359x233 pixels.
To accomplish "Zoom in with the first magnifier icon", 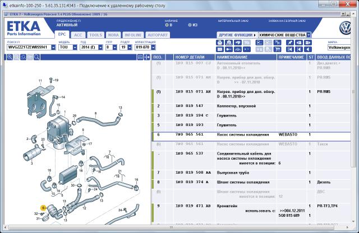I will (10, 57).
